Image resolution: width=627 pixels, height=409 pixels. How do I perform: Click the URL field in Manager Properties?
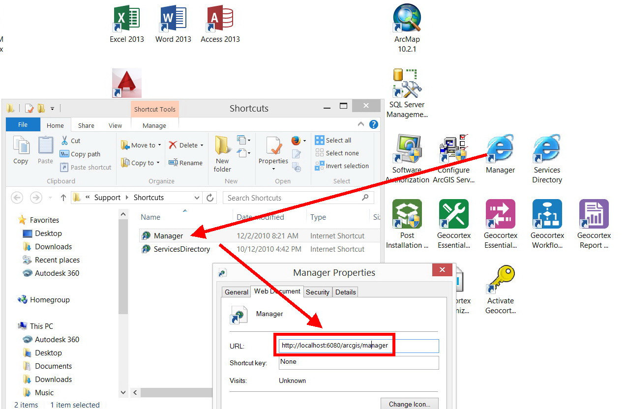tap(358, 346)
